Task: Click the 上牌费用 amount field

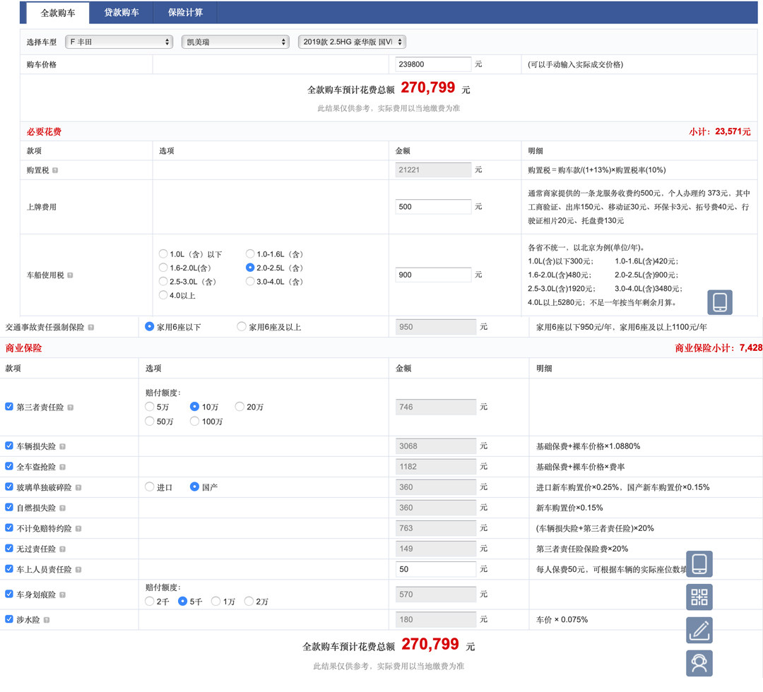Action: pyautogui.click(x=433, y=207)
